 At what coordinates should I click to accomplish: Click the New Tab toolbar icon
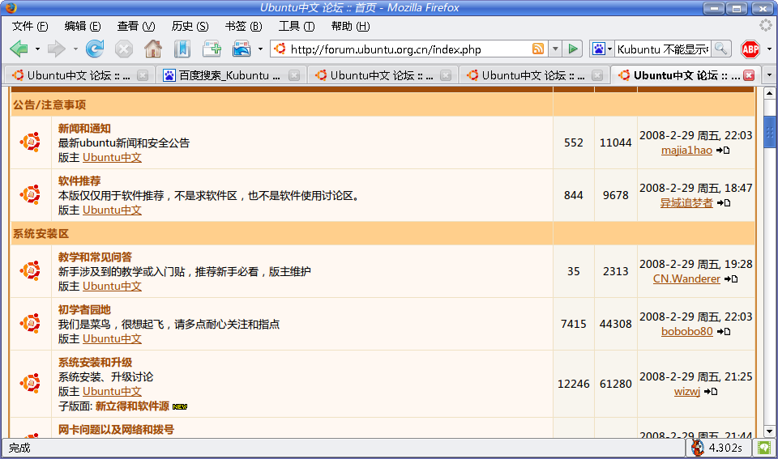pyautogui.click(x=212, y=49)
